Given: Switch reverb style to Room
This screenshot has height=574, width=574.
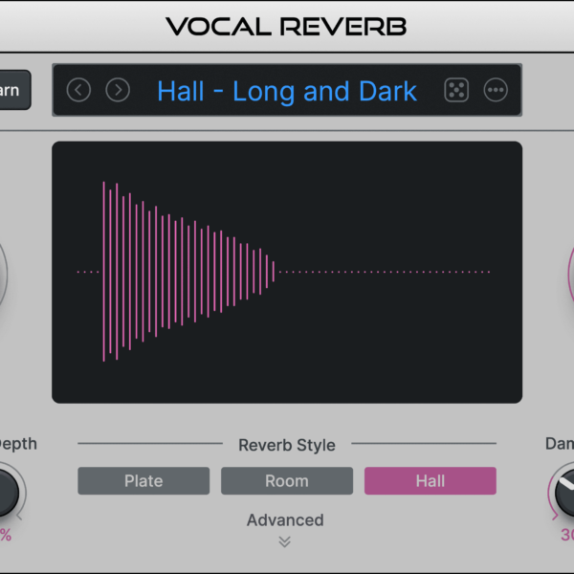Looking at the screenshot, I should point(287,481).
